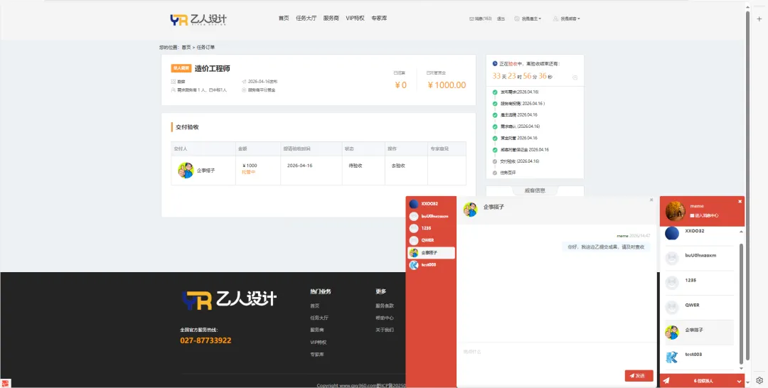Click the blue clock icon beside 正在验收中

coord(495,64)
